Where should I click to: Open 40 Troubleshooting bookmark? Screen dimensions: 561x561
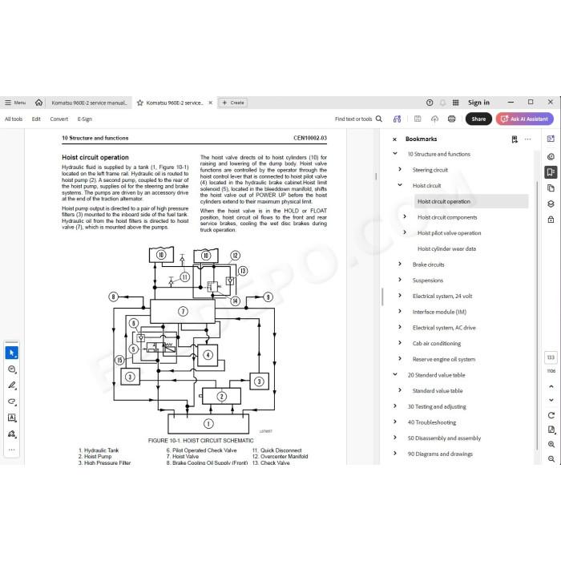pos(431,422)
